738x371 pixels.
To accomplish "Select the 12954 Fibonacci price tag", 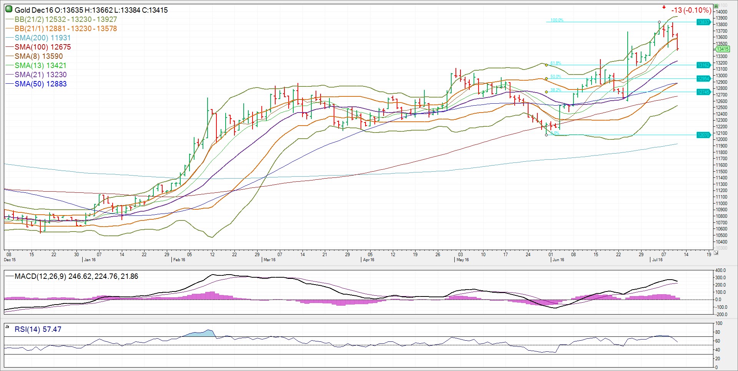I will (703, 79).
